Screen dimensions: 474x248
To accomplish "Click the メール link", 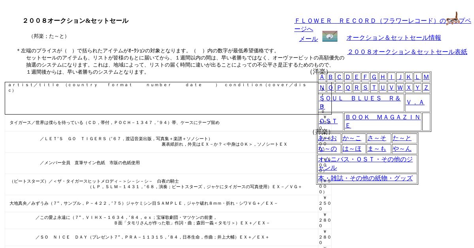I will coord(308,39).
